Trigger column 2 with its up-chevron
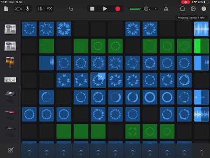 point(46,151)
